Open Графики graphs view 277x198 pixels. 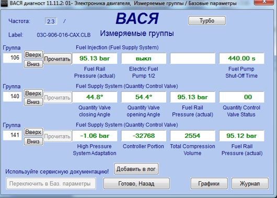coord(209,183)
